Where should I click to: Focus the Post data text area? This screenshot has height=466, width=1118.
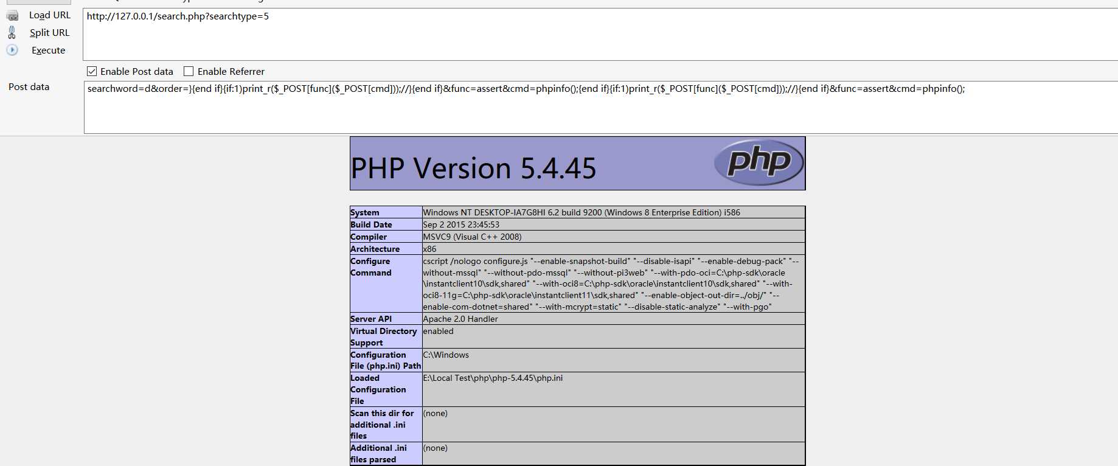click(x=601, y=108)
